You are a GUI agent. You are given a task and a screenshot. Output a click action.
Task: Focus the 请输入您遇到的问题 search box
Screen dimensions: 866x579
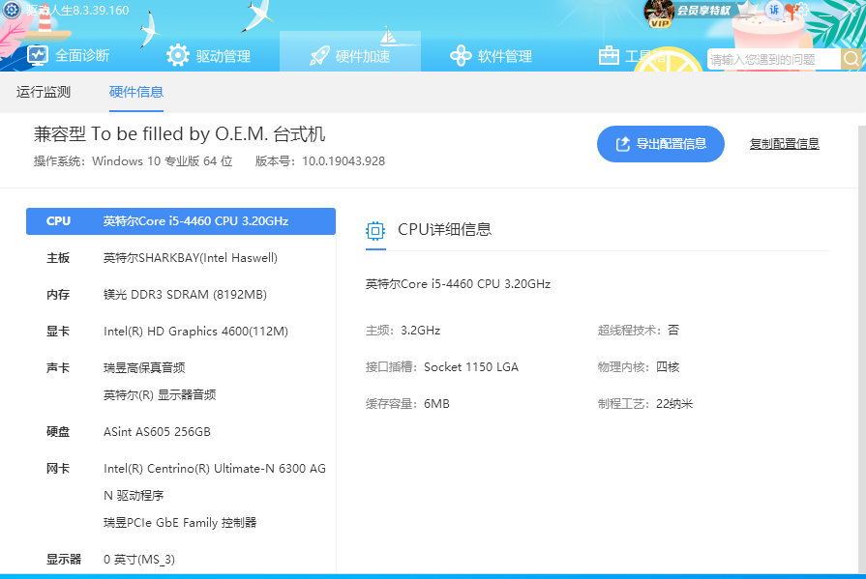tap(773, 59)
